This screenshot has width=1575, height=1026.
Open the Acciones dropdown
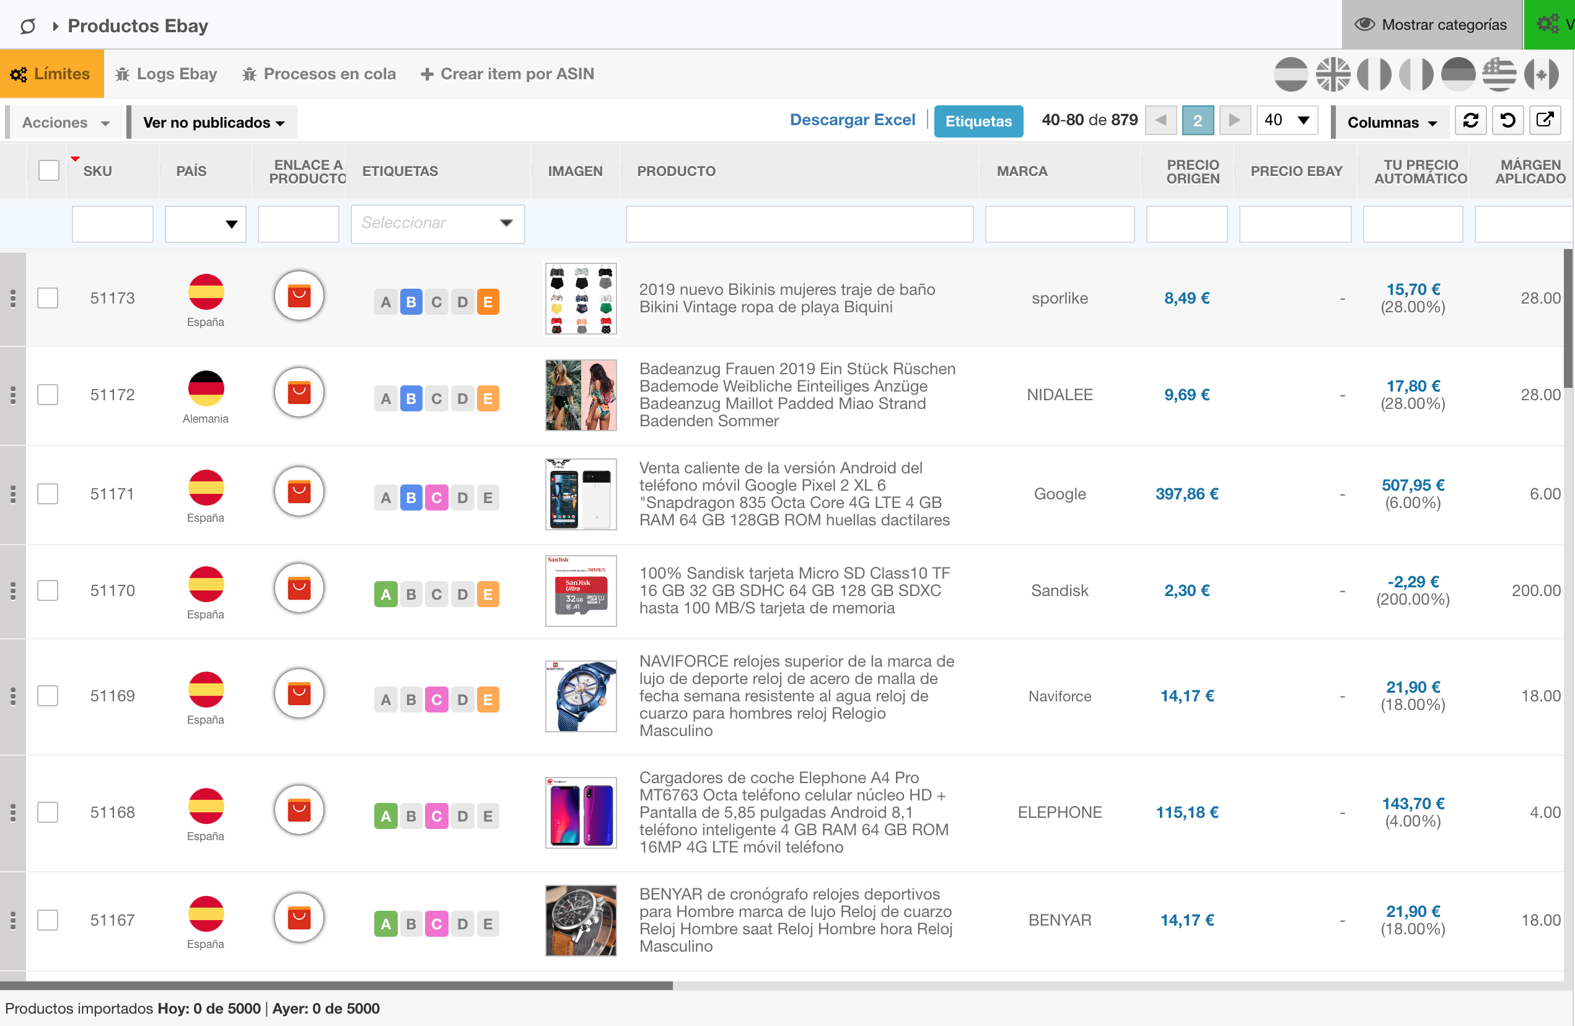click(x=65, y=123)
